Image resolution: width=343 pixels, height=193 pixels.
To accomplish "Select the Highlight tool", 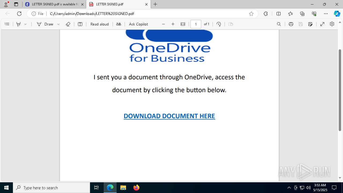I will (18, 24).
